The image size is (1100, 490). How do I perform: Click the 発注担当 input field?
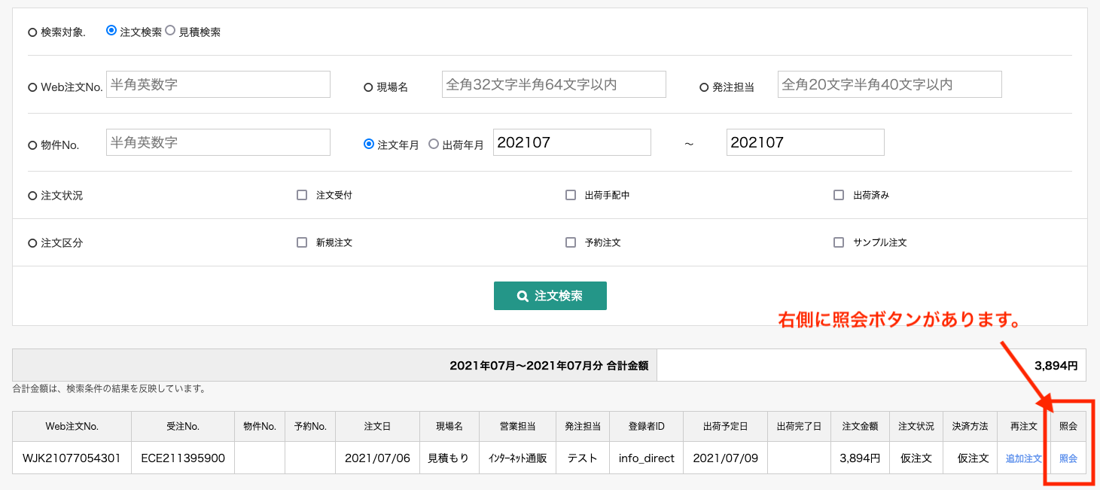(890, 84)
